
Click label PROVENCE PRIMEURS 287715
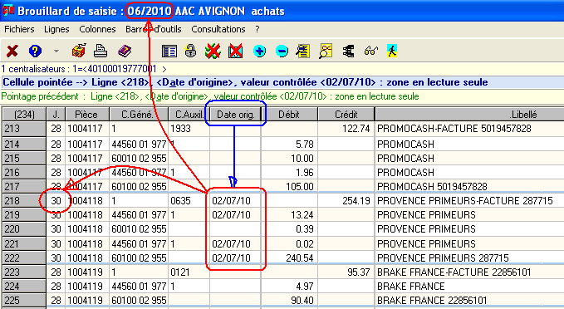443,258
